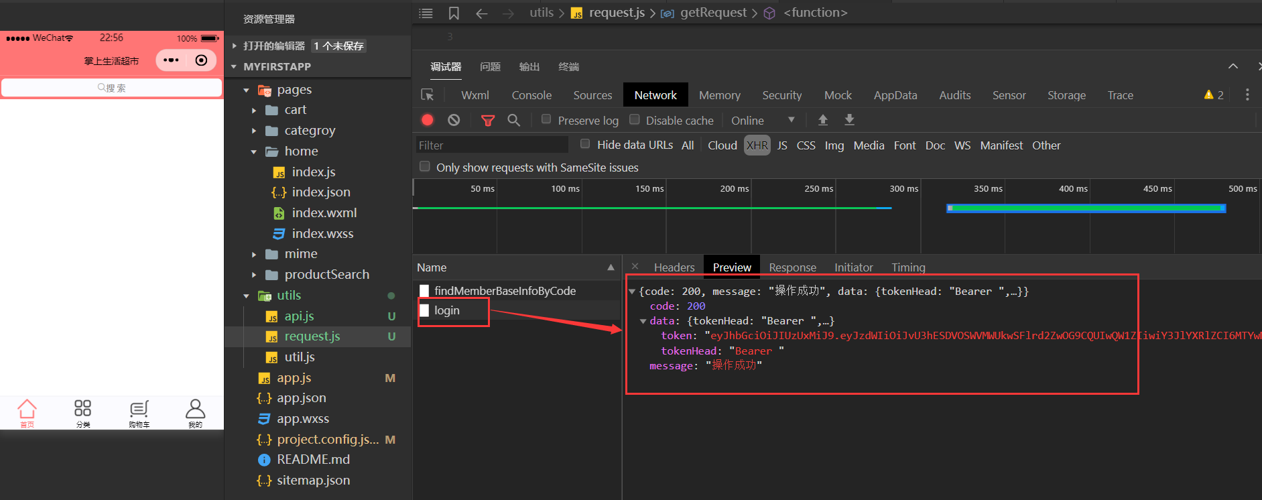Switch to the Console tab
The height and width of the screenshot is (500, 1262).
click(531, 95)
